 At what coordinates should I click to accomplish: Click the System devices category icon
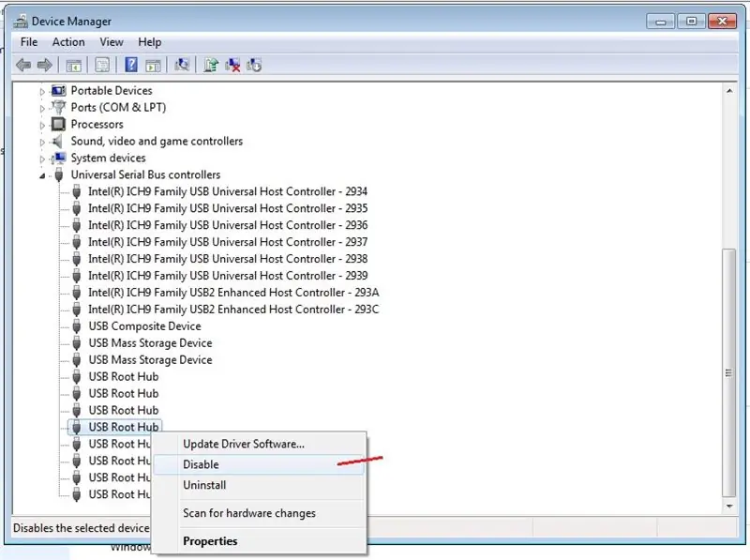tap(58, 158)
